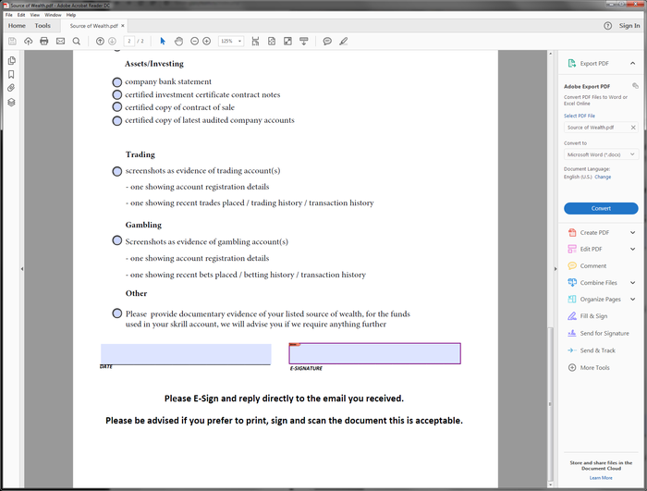647x491 pixels.
Task: Enter full screen mode icon
Action: point(287,42)
